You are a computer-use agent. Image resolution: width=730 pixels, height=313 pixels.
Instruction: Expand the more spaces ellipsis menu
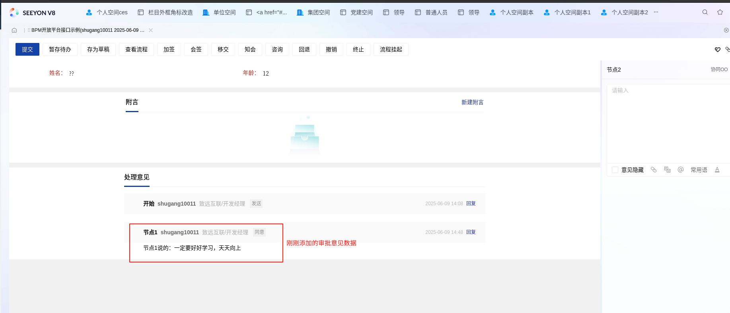(x=656, y=12)
